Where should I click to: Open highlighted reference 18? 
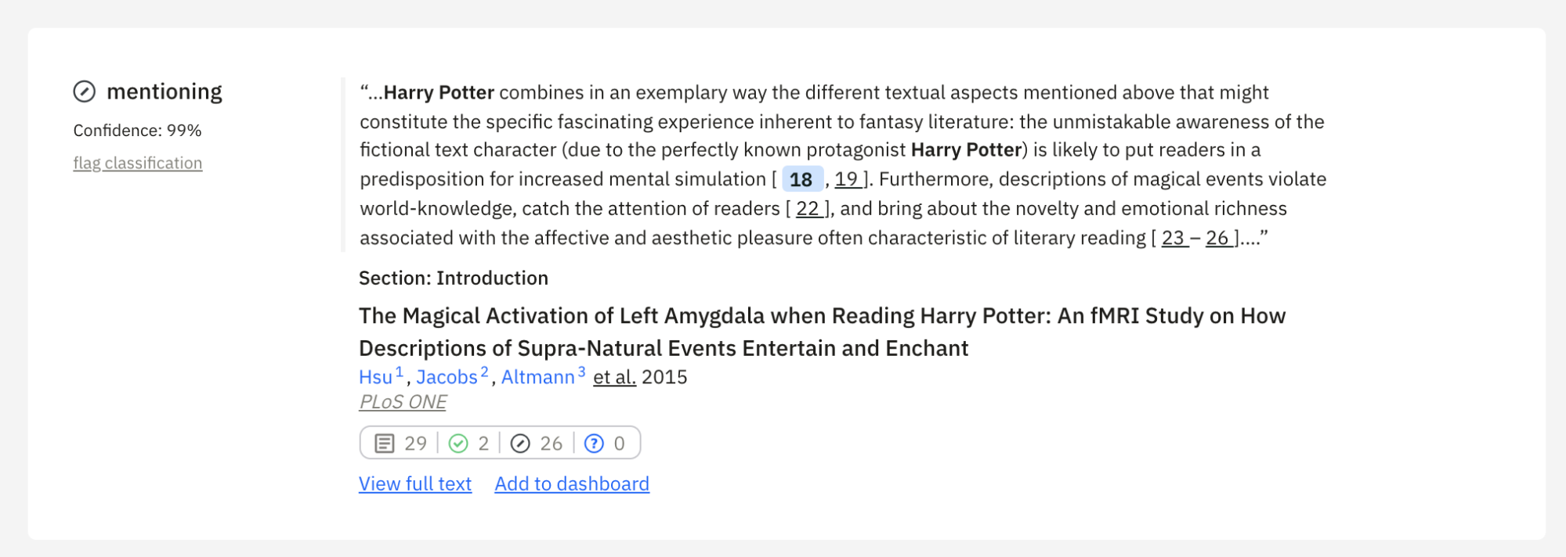click(x=801, y=180)
